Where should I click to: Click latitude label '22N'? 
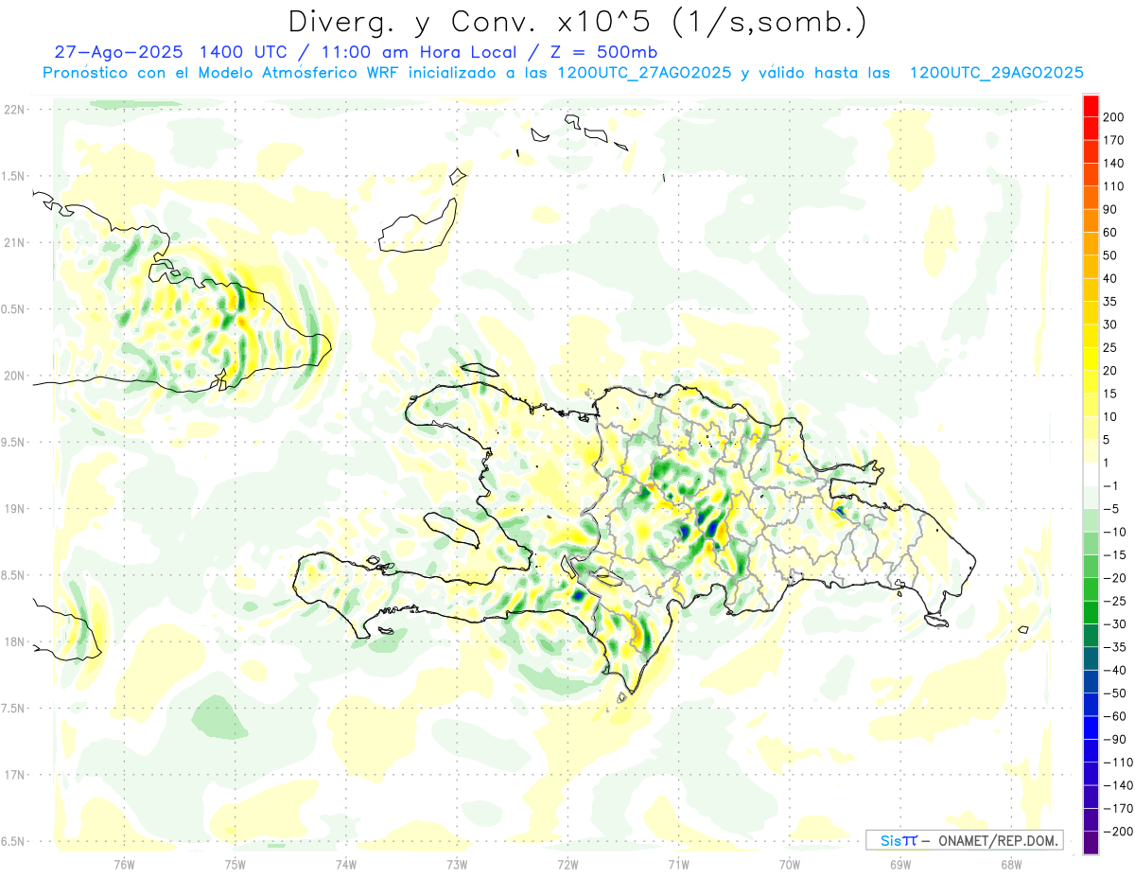(13, 110)
